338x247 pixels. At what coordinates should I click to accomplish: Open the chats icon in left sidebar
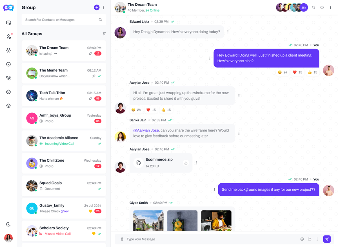click(8, 23)
